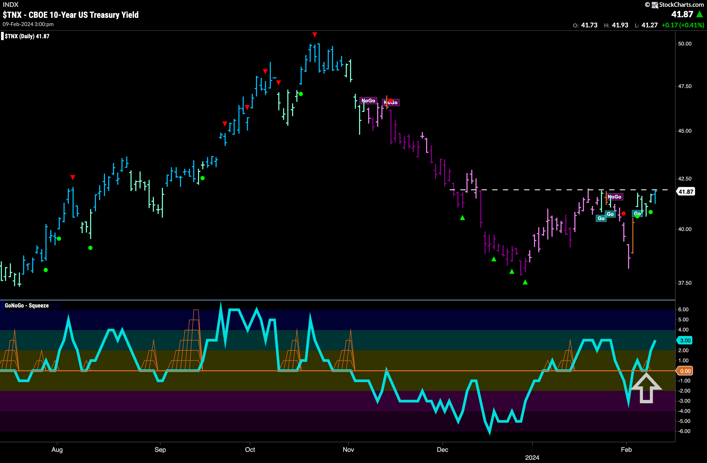Screen dimensions: 707x463
Task: Click the 50.00 price axis label
Action: 685,44
